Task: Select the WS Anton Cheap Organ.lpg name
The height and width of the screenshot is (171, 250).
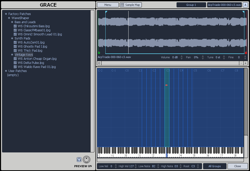Action: click(37, 59)
